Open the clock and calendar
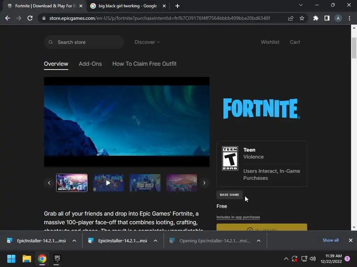Viewport: 357px width, 267px height. pyautogui.click(x=331, y=259)
